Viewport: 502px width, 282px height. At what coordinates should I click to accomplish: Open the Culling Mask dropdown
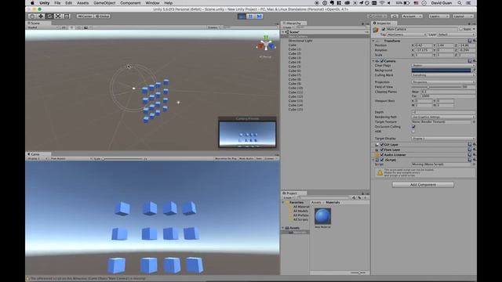443,75
